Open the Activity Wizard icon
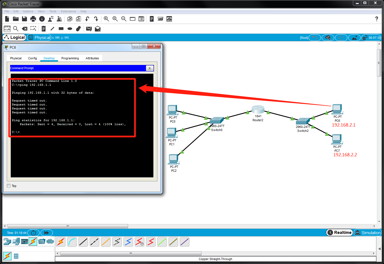 (x=51, y=19)
